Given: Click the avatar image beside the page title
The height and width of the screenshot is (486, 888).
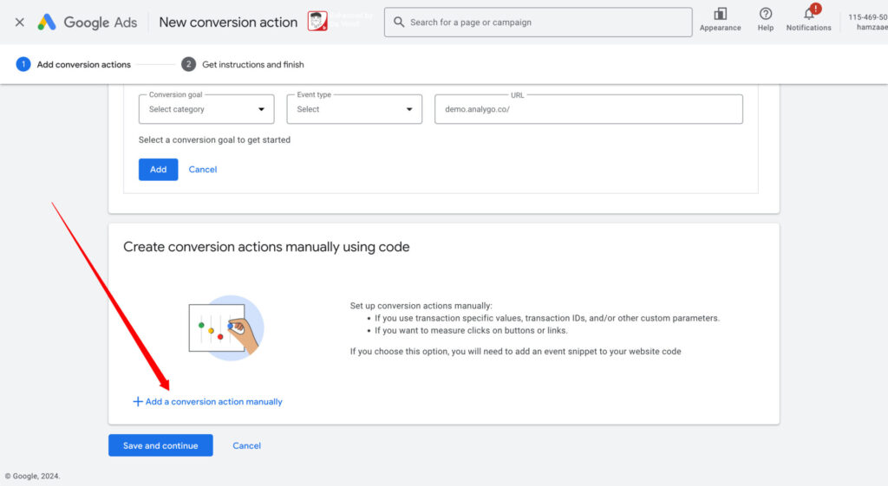Looking at the screenshot, I should pos(317,22).
